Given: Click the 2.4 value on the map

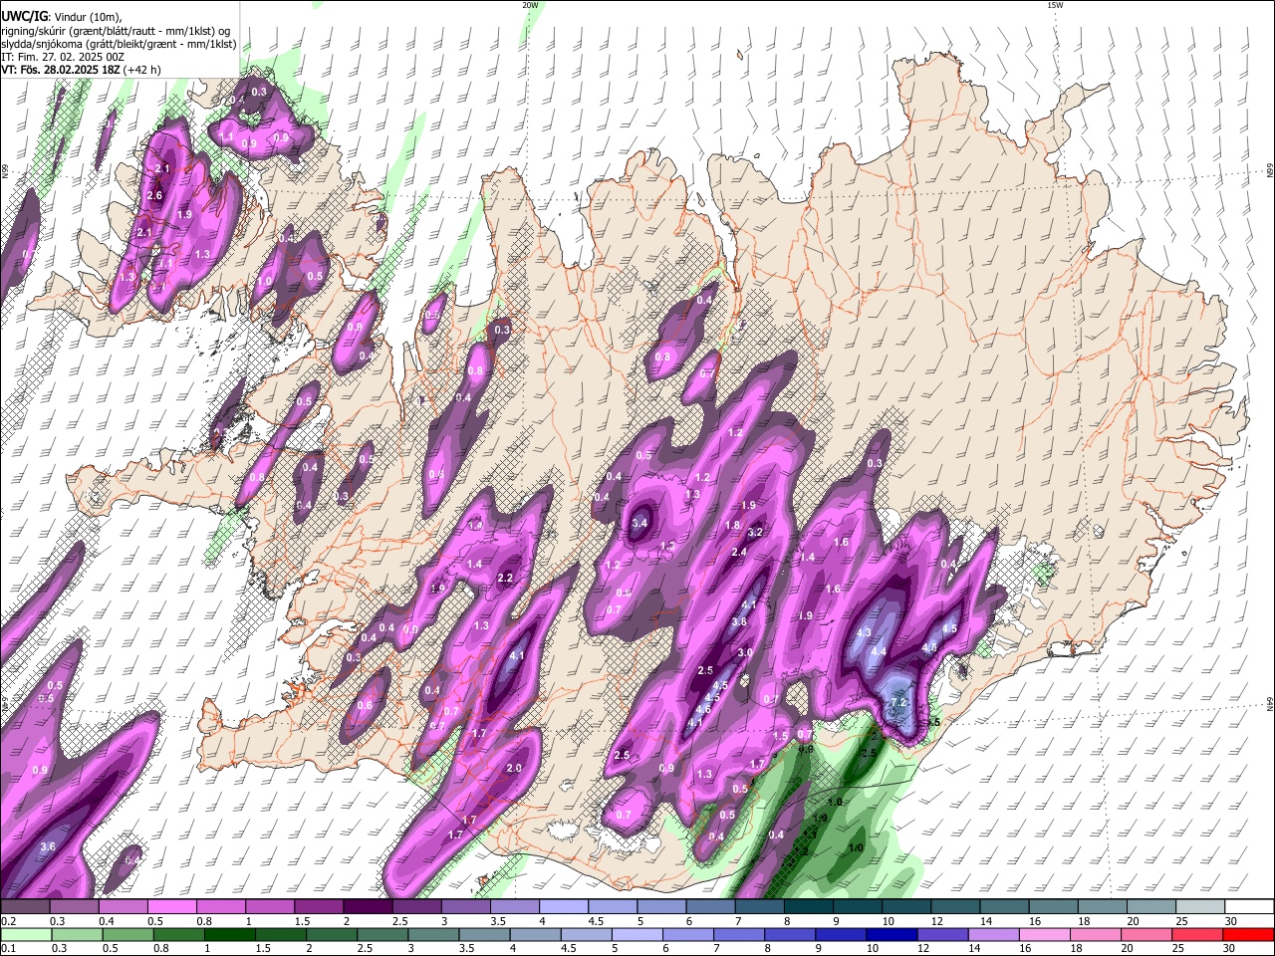Looking at the screenshot, I should coord(739,552).
